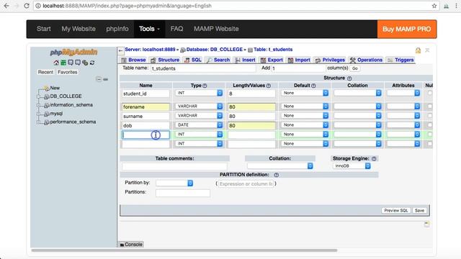This screenshot has width=461, height=259.
Task: Click help icon next to Storage Engine
Action: click(374, 159)
